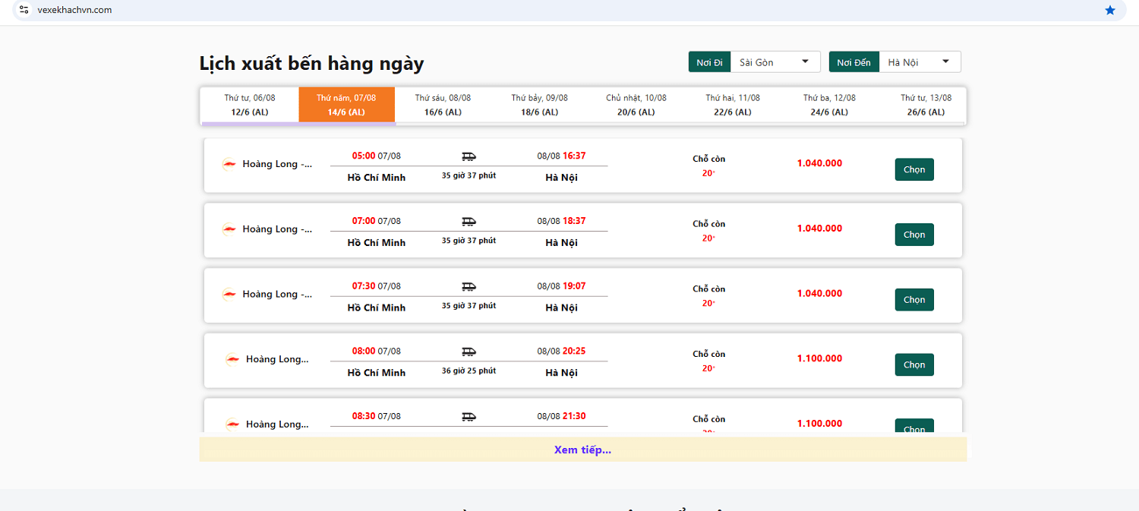Click Hà Nội destination in 08:00 row
Image resolution: width=1139 pixels, height=511 pixels.
562,373
